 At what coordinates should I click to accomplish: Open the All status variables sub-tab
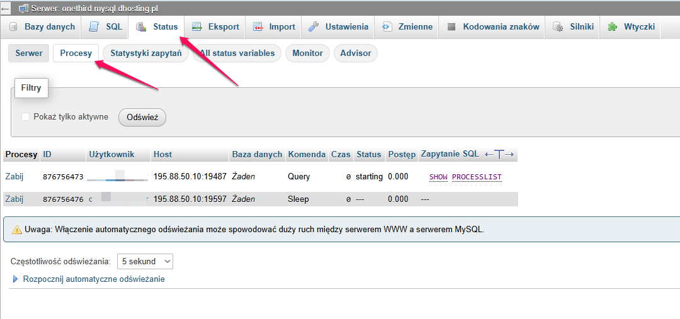pyautogui.click(x=237, y=53)
